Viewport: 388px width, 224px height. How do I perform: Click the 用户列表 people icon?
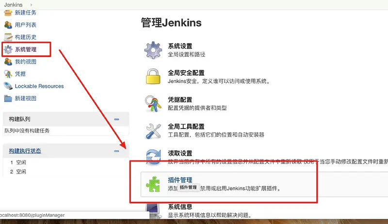click(x=8, y=25)
